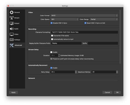Click the Output monitor icon
The image size is (130, 105).
(12, 23)
